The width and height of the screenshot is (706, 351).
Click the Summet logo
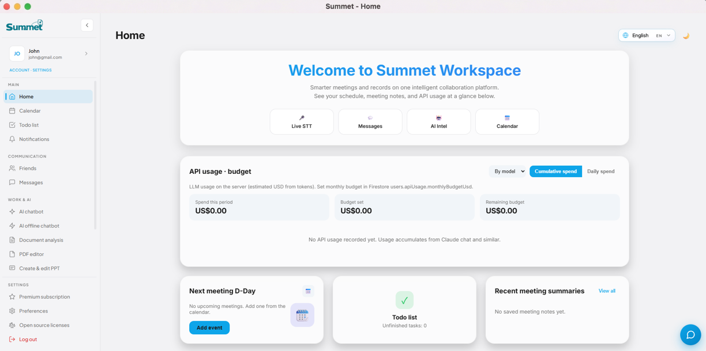coord(24,25)
